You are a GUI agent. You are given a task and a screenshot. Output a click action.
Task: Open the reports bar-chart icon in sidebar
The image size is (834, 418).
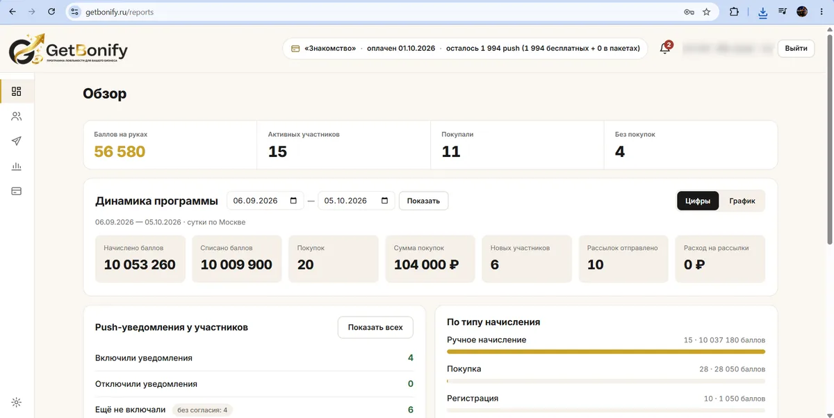click(17, 166)
